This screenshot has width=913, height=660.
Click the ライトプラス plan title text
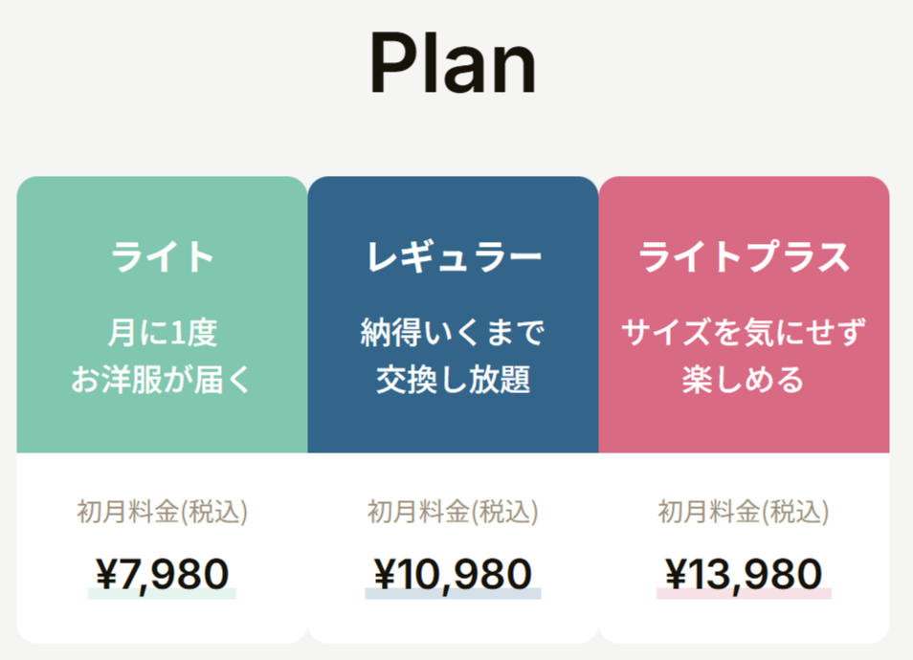[745, 256]
